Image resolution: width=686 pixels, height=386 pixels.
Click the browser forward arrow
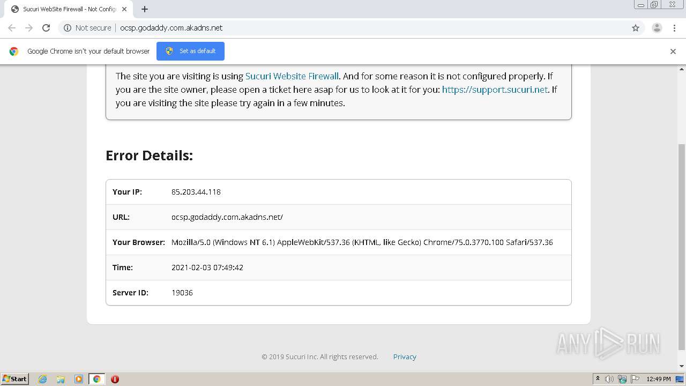(29, 28)
